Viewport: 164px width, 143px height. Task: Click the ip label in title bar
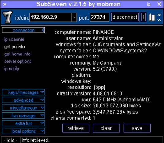[149, 4]
